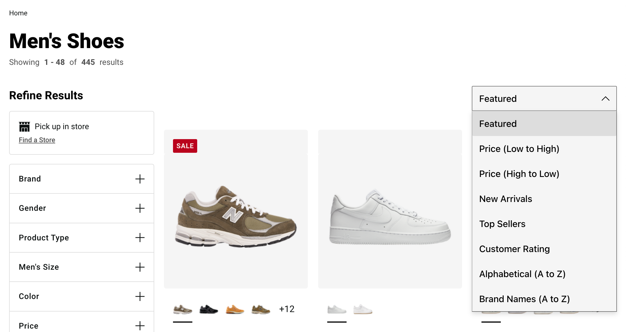Select Customer Rating sort option

click(544, 249)
